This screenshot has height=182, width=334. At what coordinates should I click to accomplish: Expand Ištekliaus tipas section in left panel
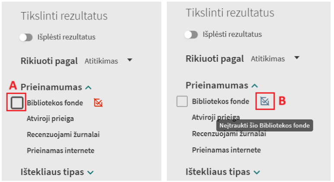(x=90, y=172)
